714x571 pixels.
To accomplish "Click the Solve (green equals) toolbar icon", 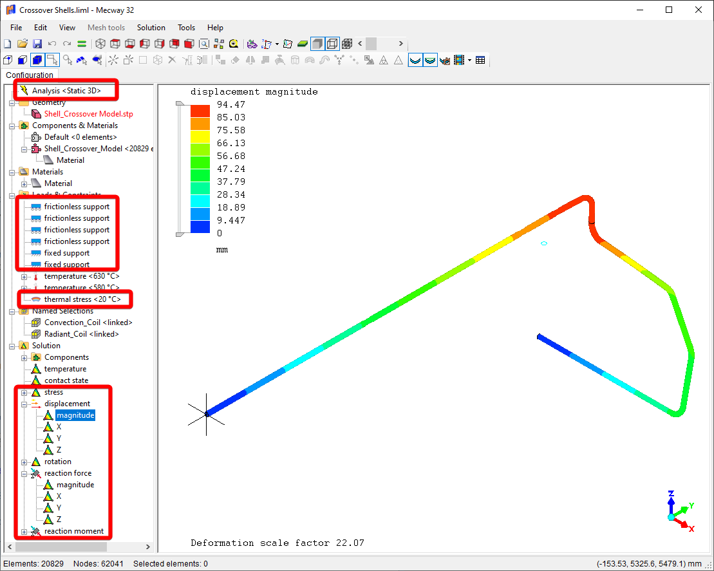I will [82, 44].
